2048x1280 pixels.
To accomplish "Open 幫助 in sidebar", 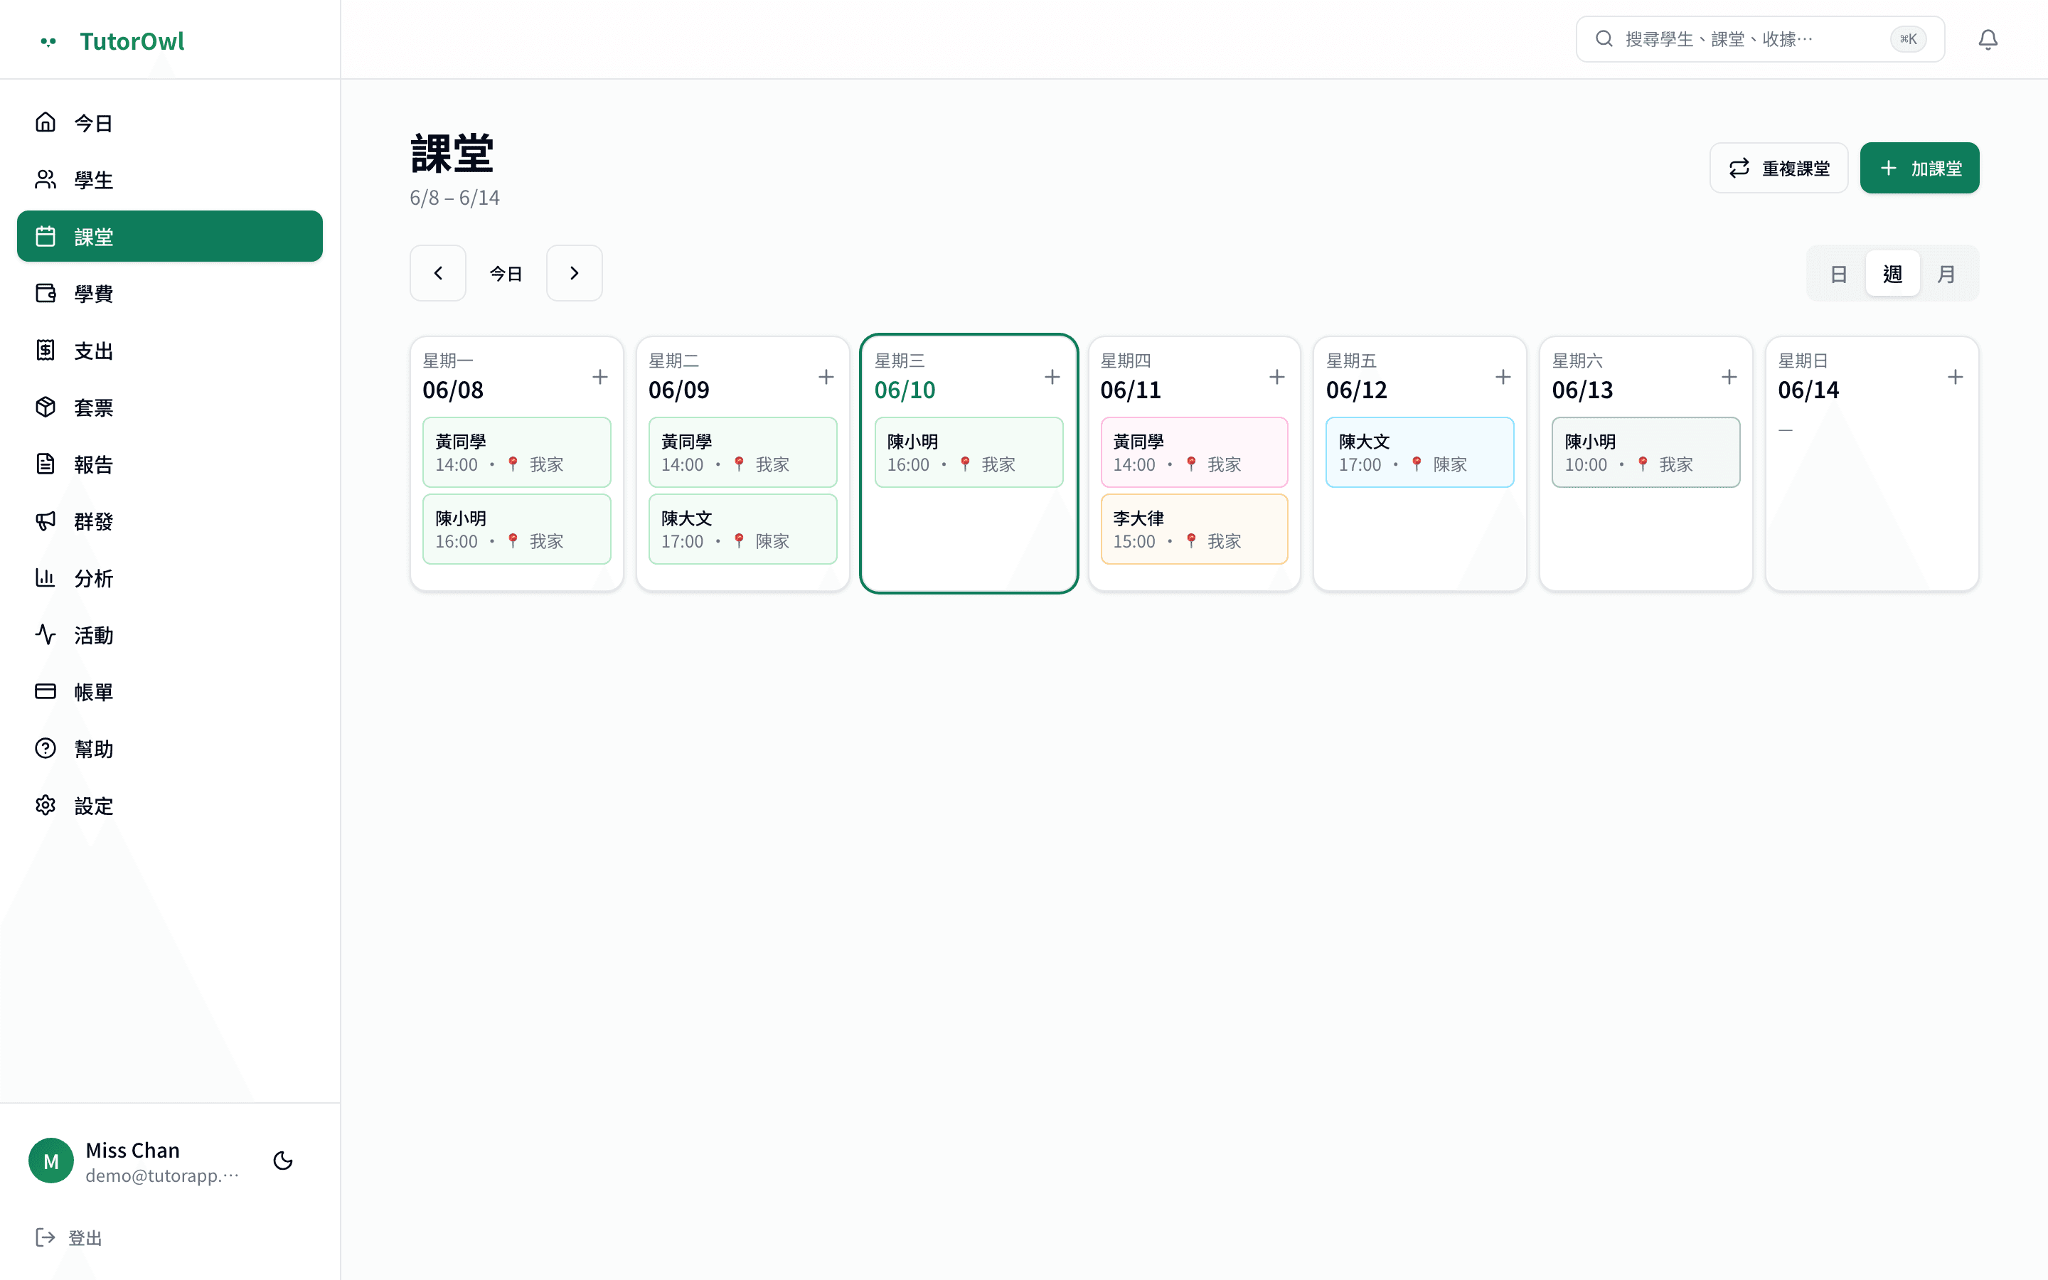I will click(x=170, y=748).
